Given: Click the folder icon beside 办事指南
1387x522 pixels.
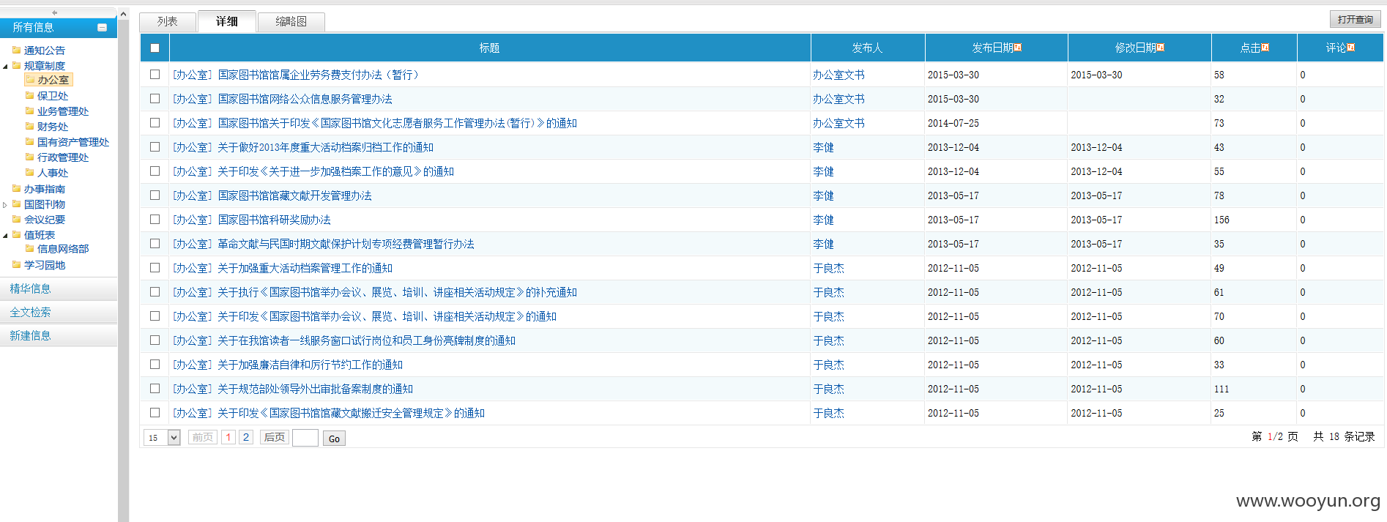Looking at the screenshot, I should tap(16, 188).
